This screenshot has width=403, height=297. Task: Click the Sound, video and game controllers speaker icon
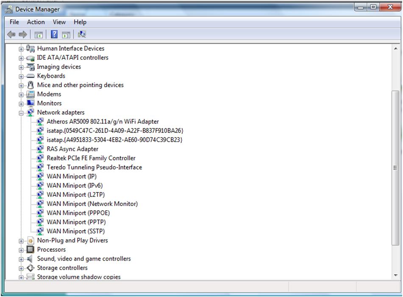point(30,259)
